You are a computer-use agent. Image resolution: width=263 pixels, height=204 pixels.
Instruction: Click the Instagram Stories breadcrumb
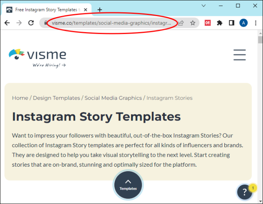pyautogui.click(x=169, y=98)
